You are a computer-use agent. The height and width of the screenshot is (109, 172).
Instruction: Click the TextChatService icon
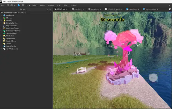pos(4,49)
